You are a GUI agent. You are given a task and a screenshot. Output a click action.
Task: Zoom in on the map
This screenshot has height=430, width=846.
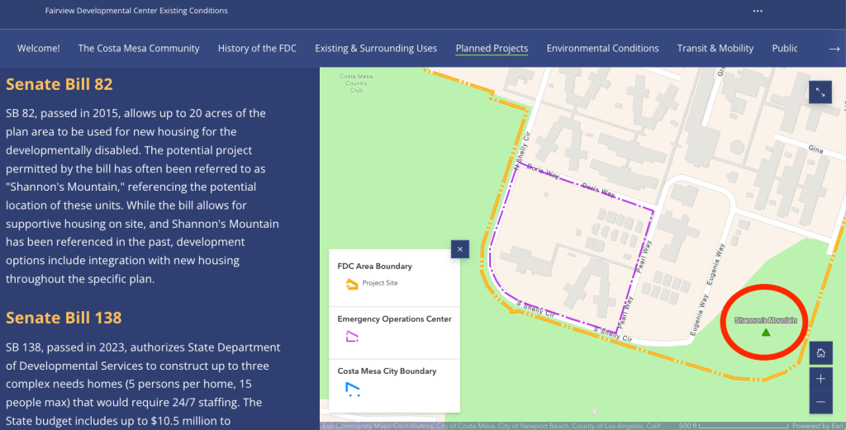(x=820, y=379)
